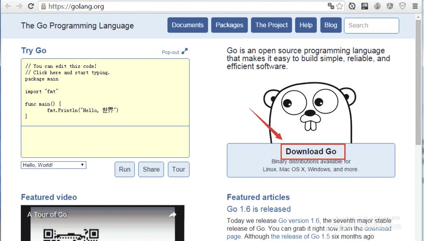This screenshot has width=424, height=241.
Task: Click the code output pane below editor
Action: (105, 142)
